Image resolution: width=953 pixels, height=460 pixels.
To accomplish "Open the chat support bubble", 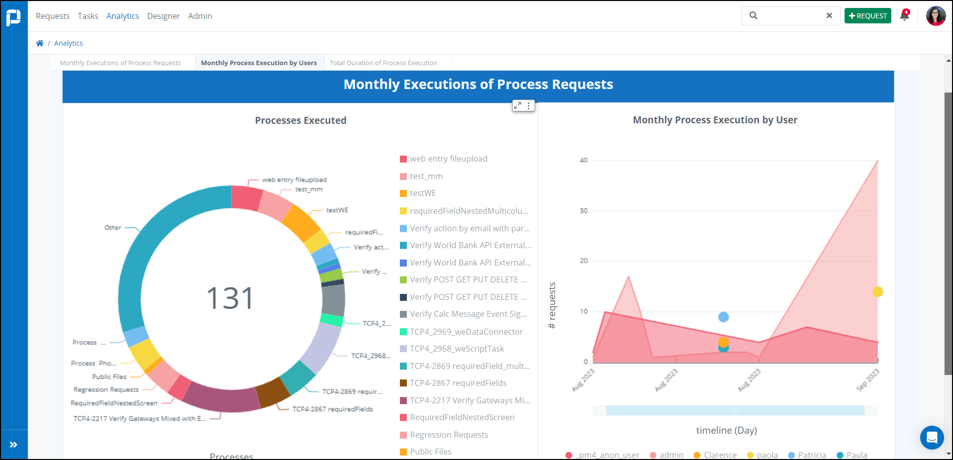I will coord(932,438).
